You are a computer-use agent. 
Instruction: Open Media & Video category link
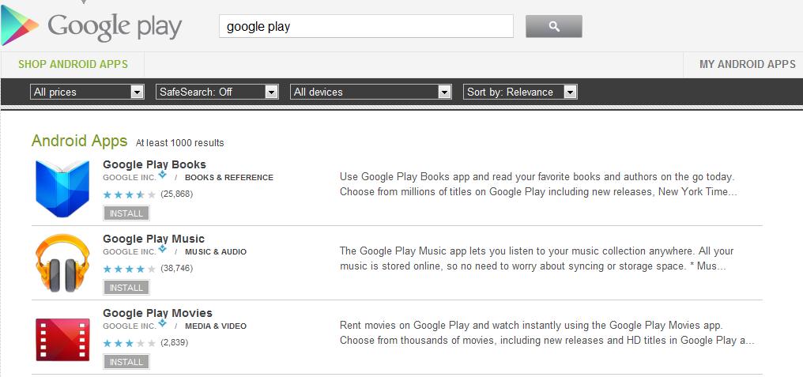(x=216, y=326)
